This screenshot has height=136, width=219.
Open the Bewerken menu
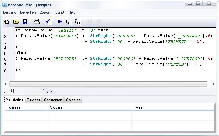28,12
